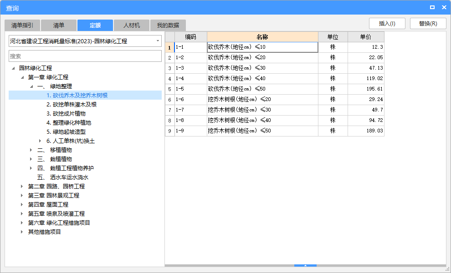Select 2. 砍挖单株灌木及根 item
The image size is (451, 273).
pos(72,105)
